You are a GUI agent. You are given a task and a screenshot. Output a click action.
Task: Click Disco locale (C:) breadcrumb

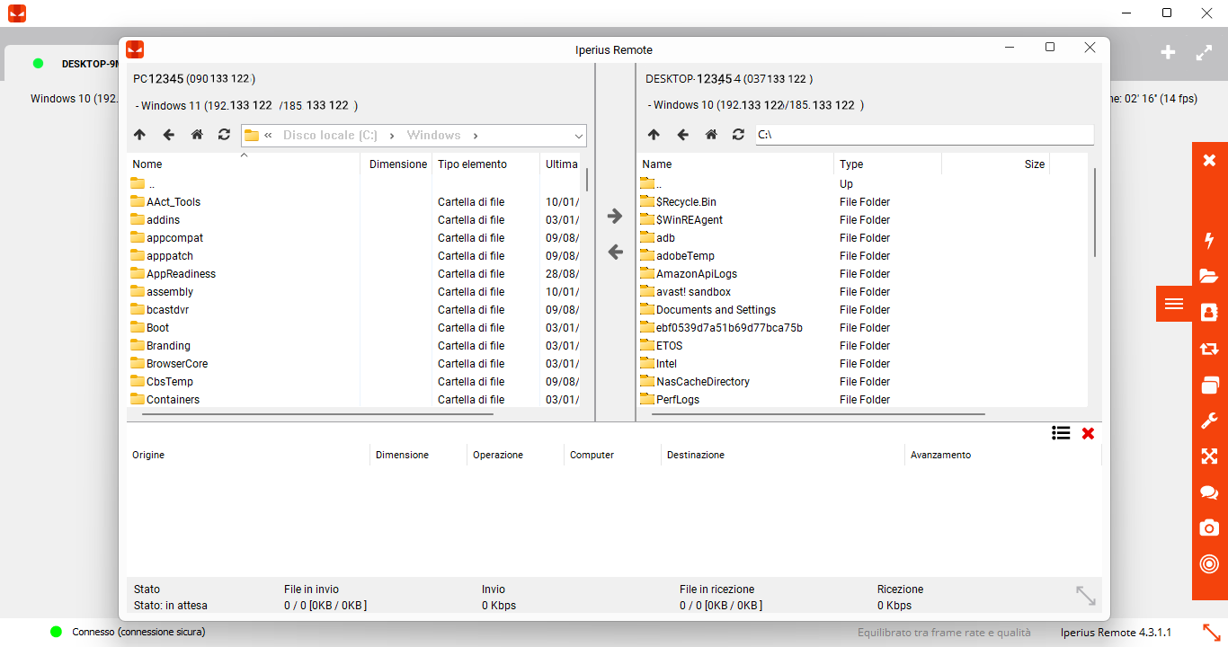330,136
